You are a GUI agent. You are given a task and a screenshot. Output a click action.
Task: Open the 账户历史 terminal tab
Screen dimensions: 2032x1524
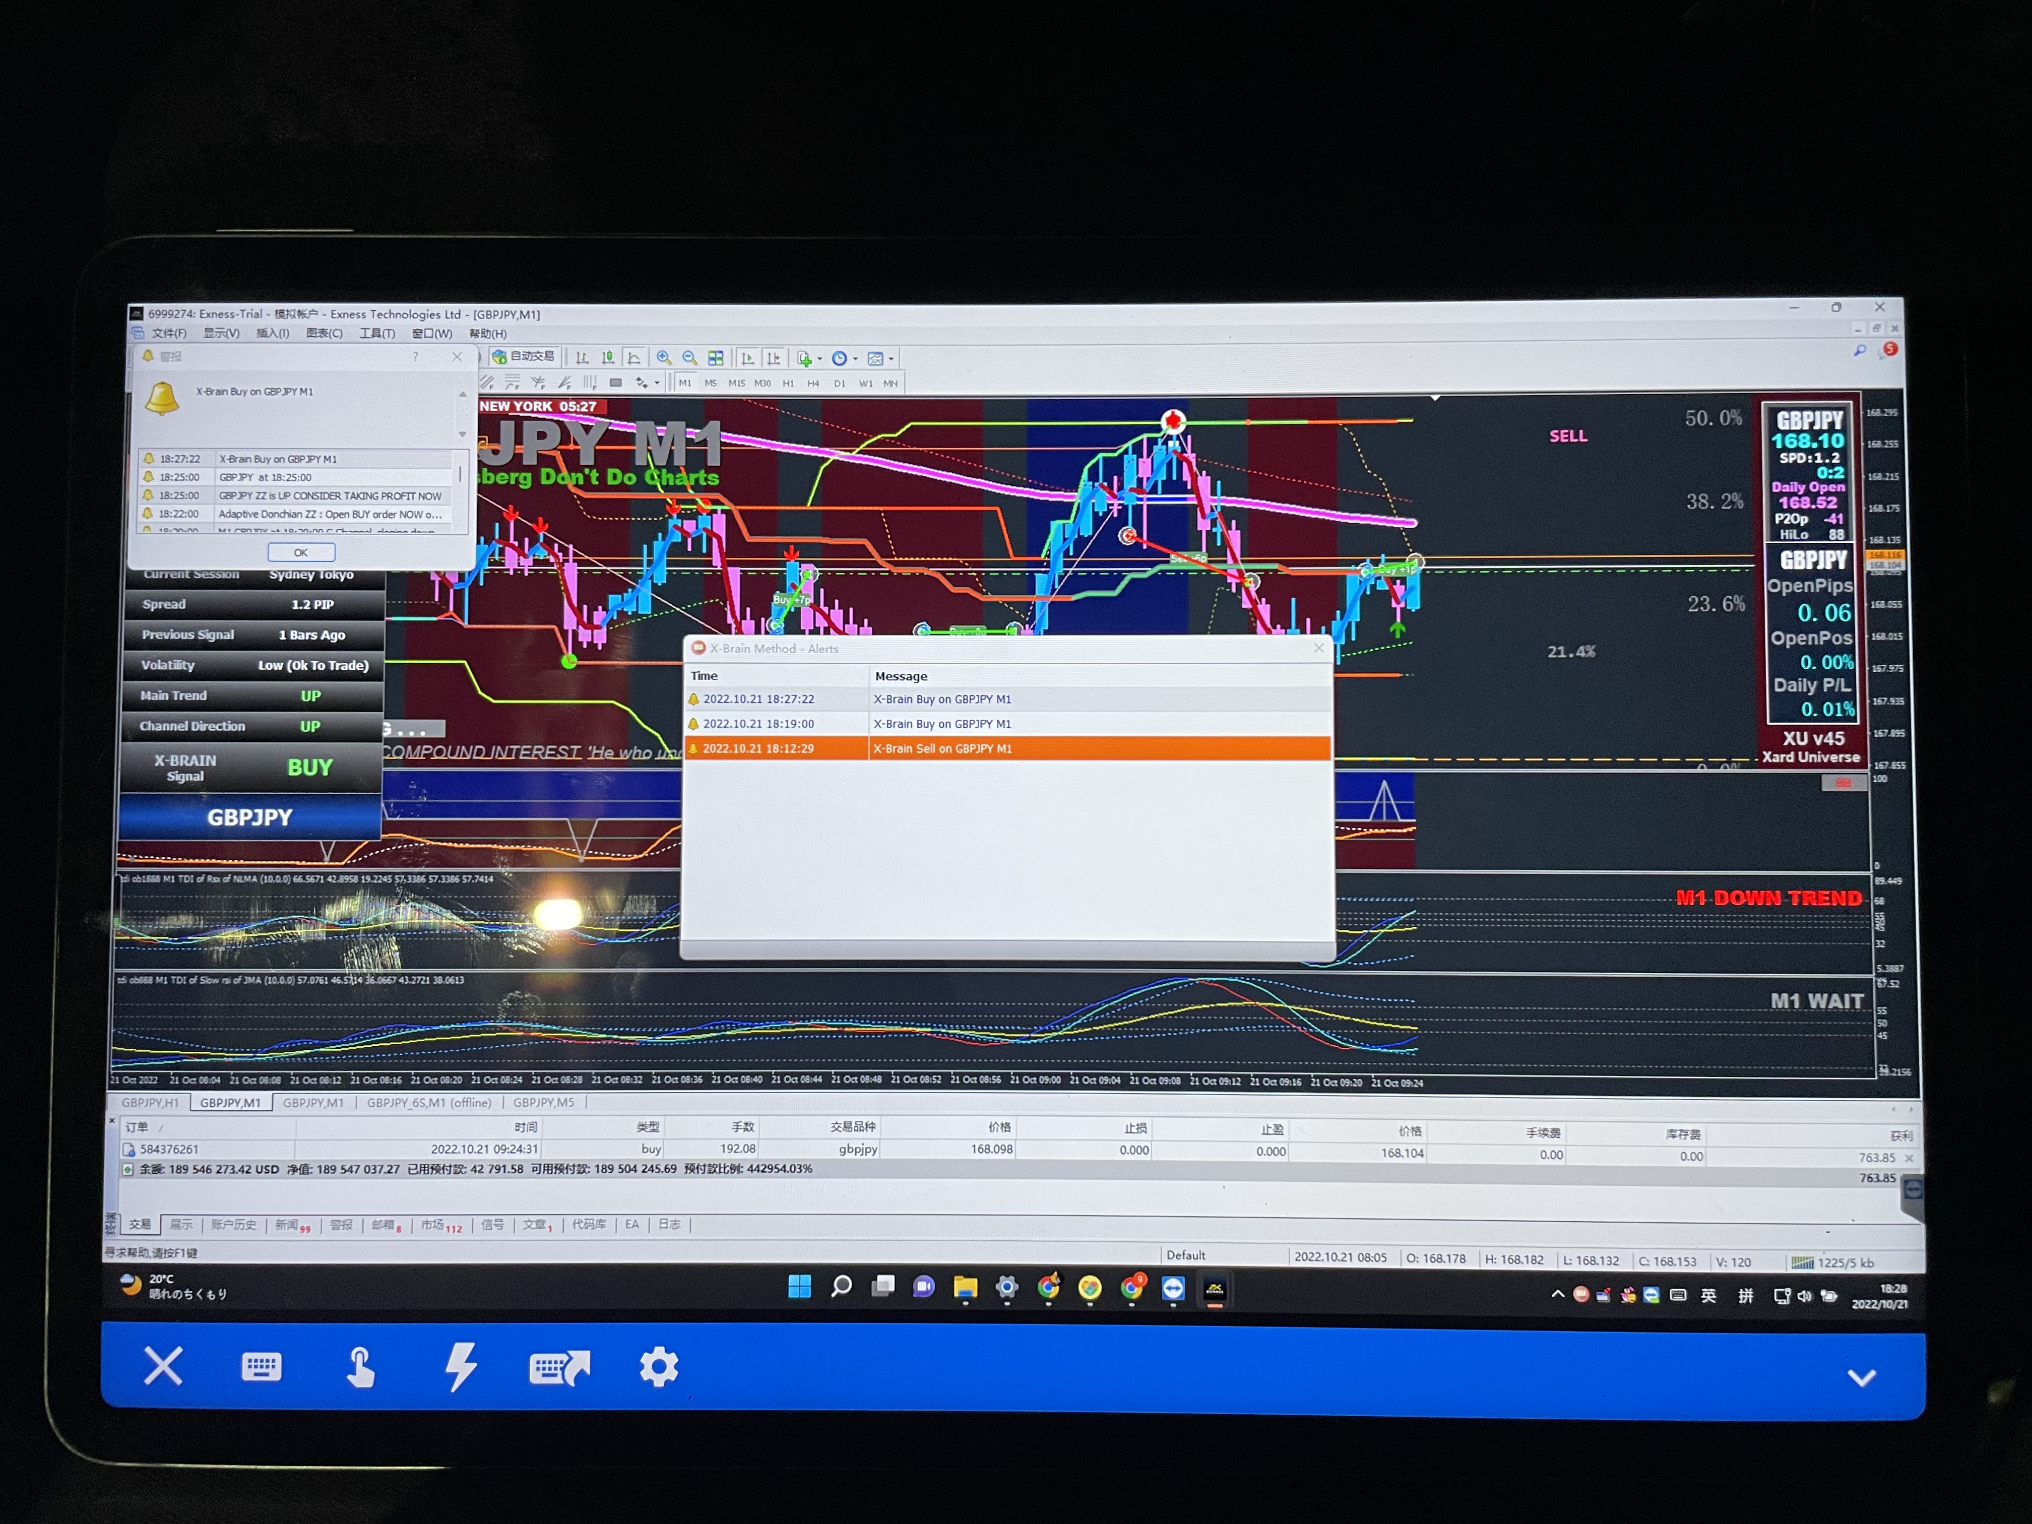click(x=233, y=1225)
